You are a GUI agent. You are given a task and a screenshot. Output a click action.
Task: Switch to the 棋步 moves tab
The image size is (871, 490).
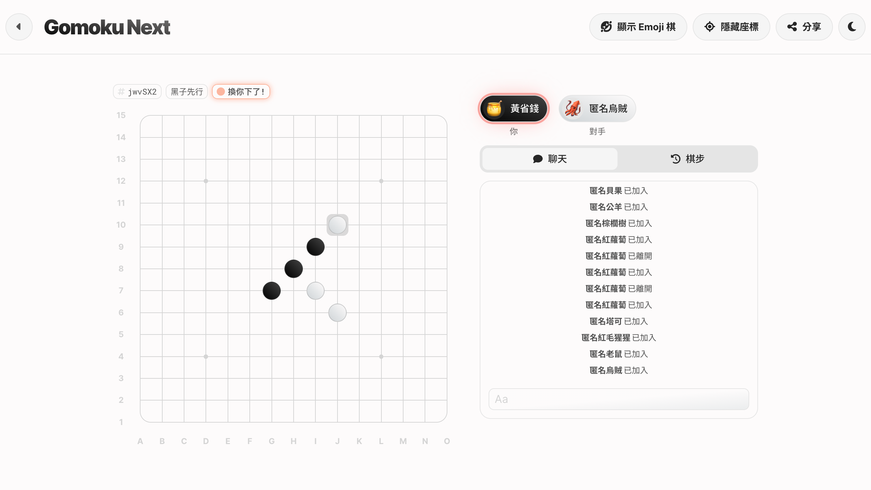tap(687, 159)
